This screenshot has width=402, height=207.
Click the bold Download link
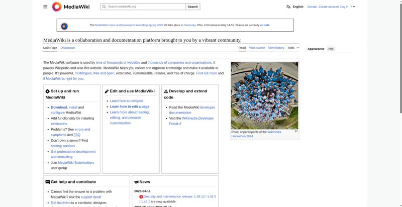point(59,108)
